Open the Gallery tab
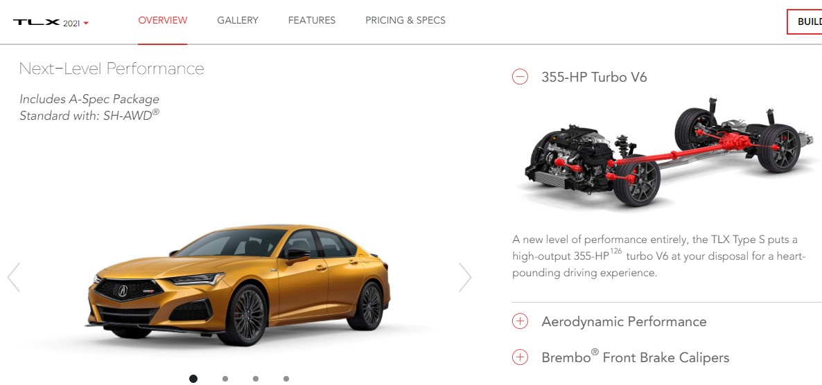 click(x=238, y=21)
